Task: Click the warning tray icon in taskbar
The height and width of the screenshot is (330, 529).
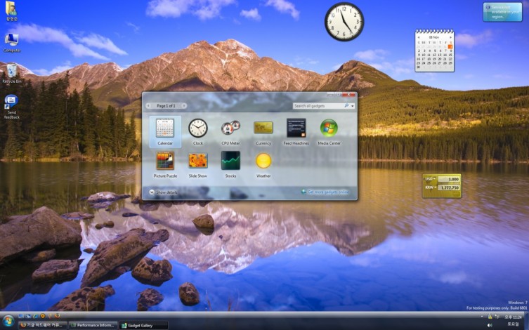Action: coord(490,317)
